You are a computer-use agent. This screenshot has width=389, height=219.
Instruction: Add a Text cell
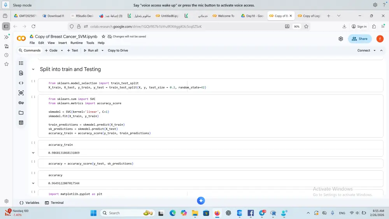72,51
